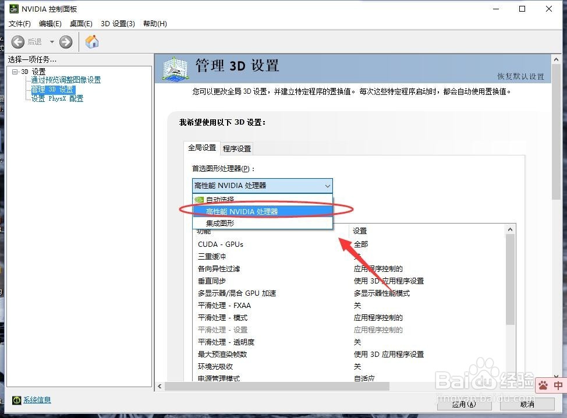Click the back navigation arrow

(x=18, y=42)
